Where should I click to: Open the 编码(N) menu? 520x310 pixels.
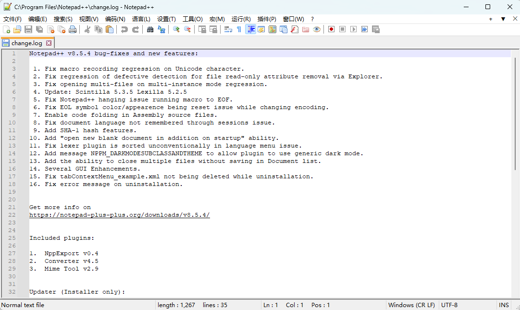pos(115,19)
